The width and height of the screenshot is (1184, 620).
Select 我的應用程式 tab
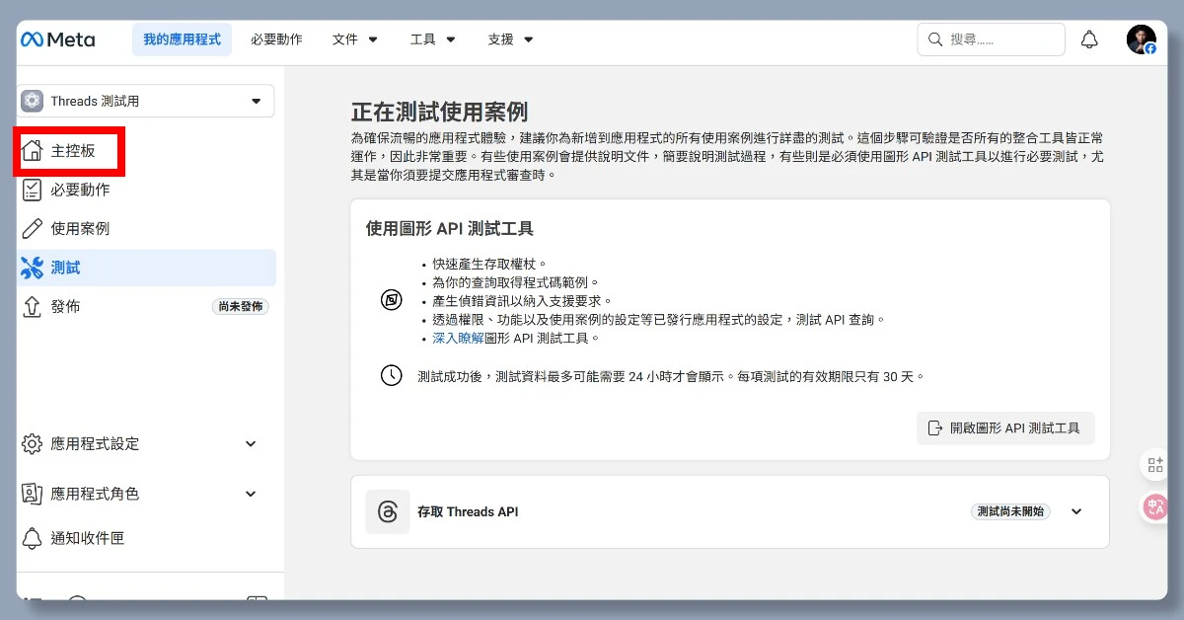tap(182, 39)
